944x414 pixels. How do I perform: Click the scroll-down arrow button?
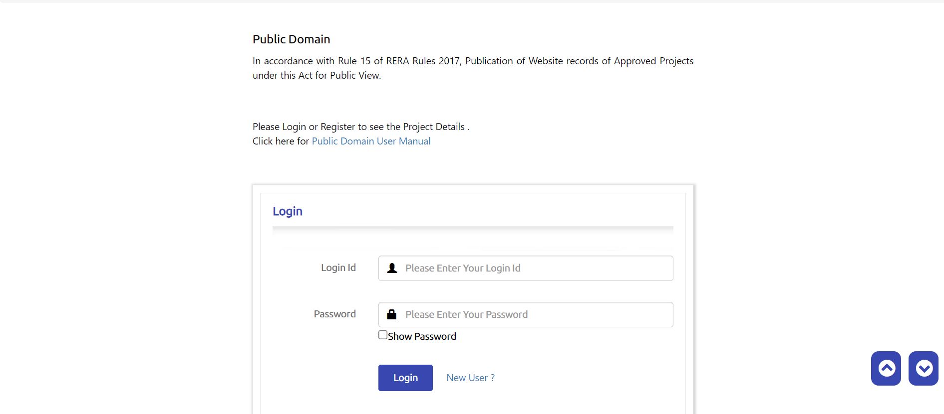coord(923,368)
